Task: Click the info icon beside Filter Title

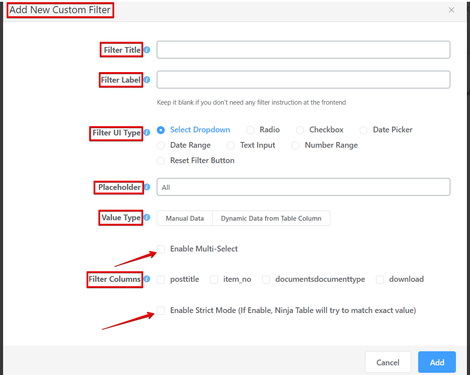Action: (147, 50)
